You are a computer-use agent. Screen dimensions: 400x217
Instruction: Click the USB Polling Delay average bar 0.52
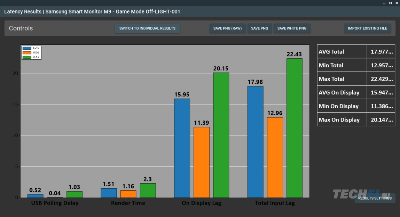coord(36,196)
